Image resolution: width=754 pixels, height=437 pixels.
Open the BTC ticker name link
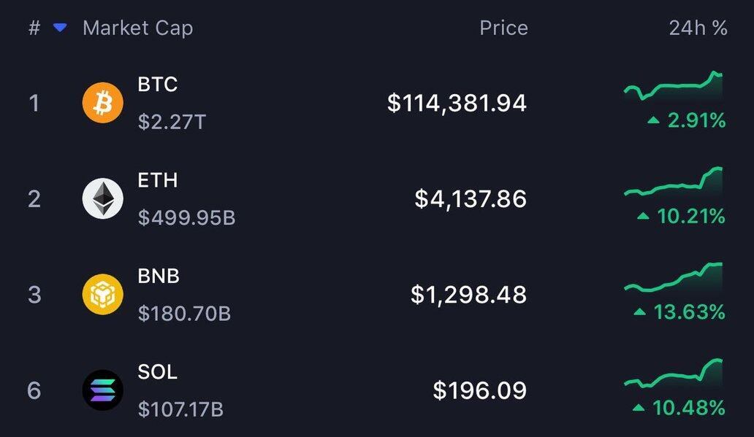[157, 84]
